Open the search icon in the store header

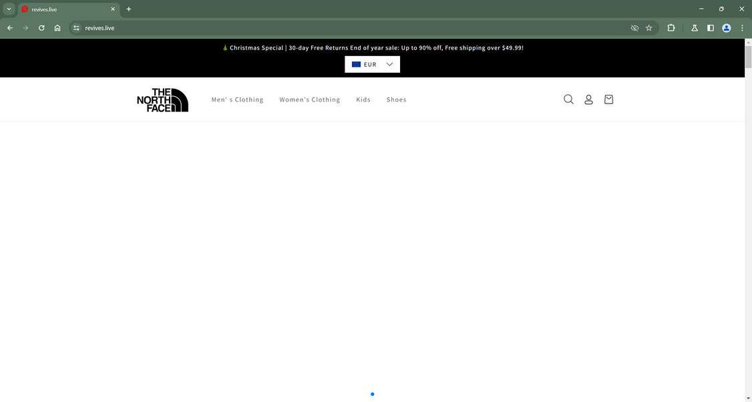click(568, 99)
